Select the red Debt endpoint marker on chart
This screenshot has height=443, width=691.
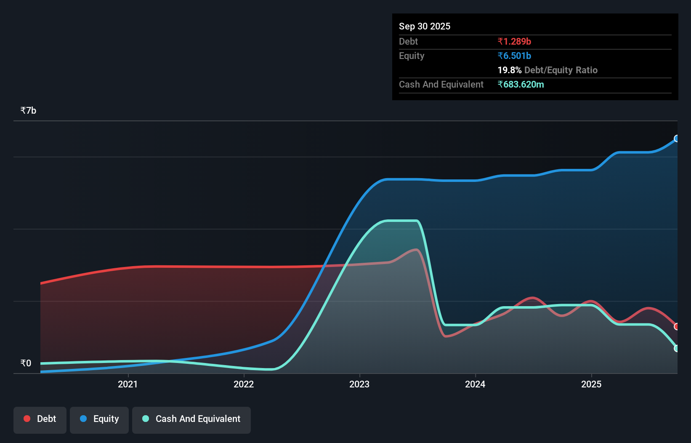tap(677, 326)
